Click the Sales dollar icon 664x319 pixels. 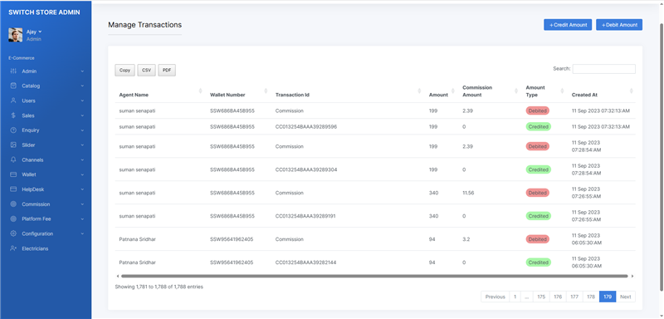coord(13,115)
